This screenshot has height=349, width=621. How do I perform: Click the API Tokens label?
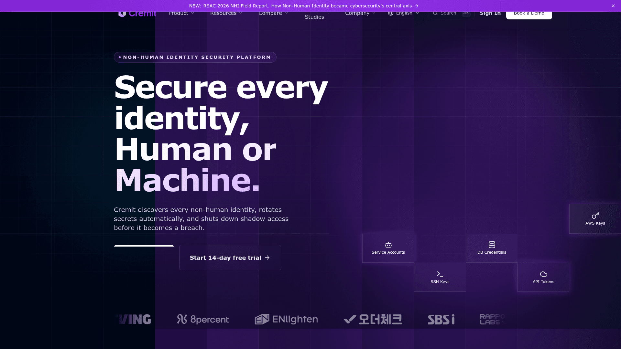click(543, 282)
